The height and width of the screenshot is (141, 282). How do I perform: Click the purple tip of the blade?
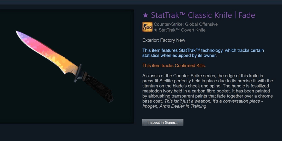tap(21, 35)
